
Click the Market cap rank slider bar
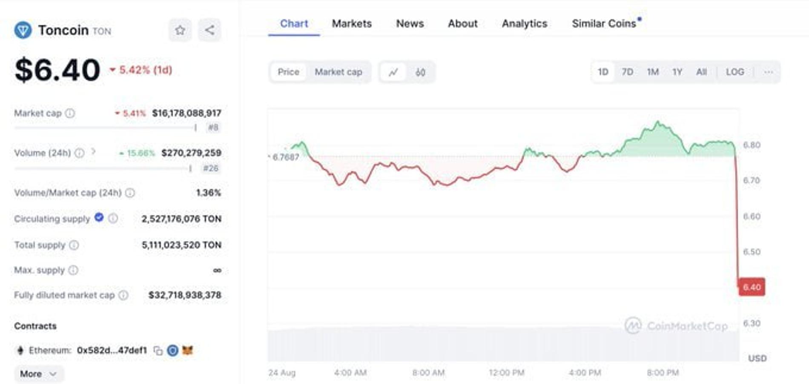[x=105, y=127]
